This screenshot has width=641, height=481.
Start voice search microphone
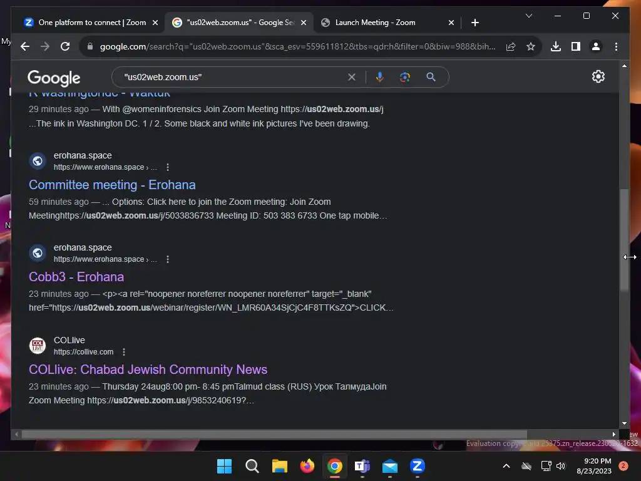click(x=380, y=77)
